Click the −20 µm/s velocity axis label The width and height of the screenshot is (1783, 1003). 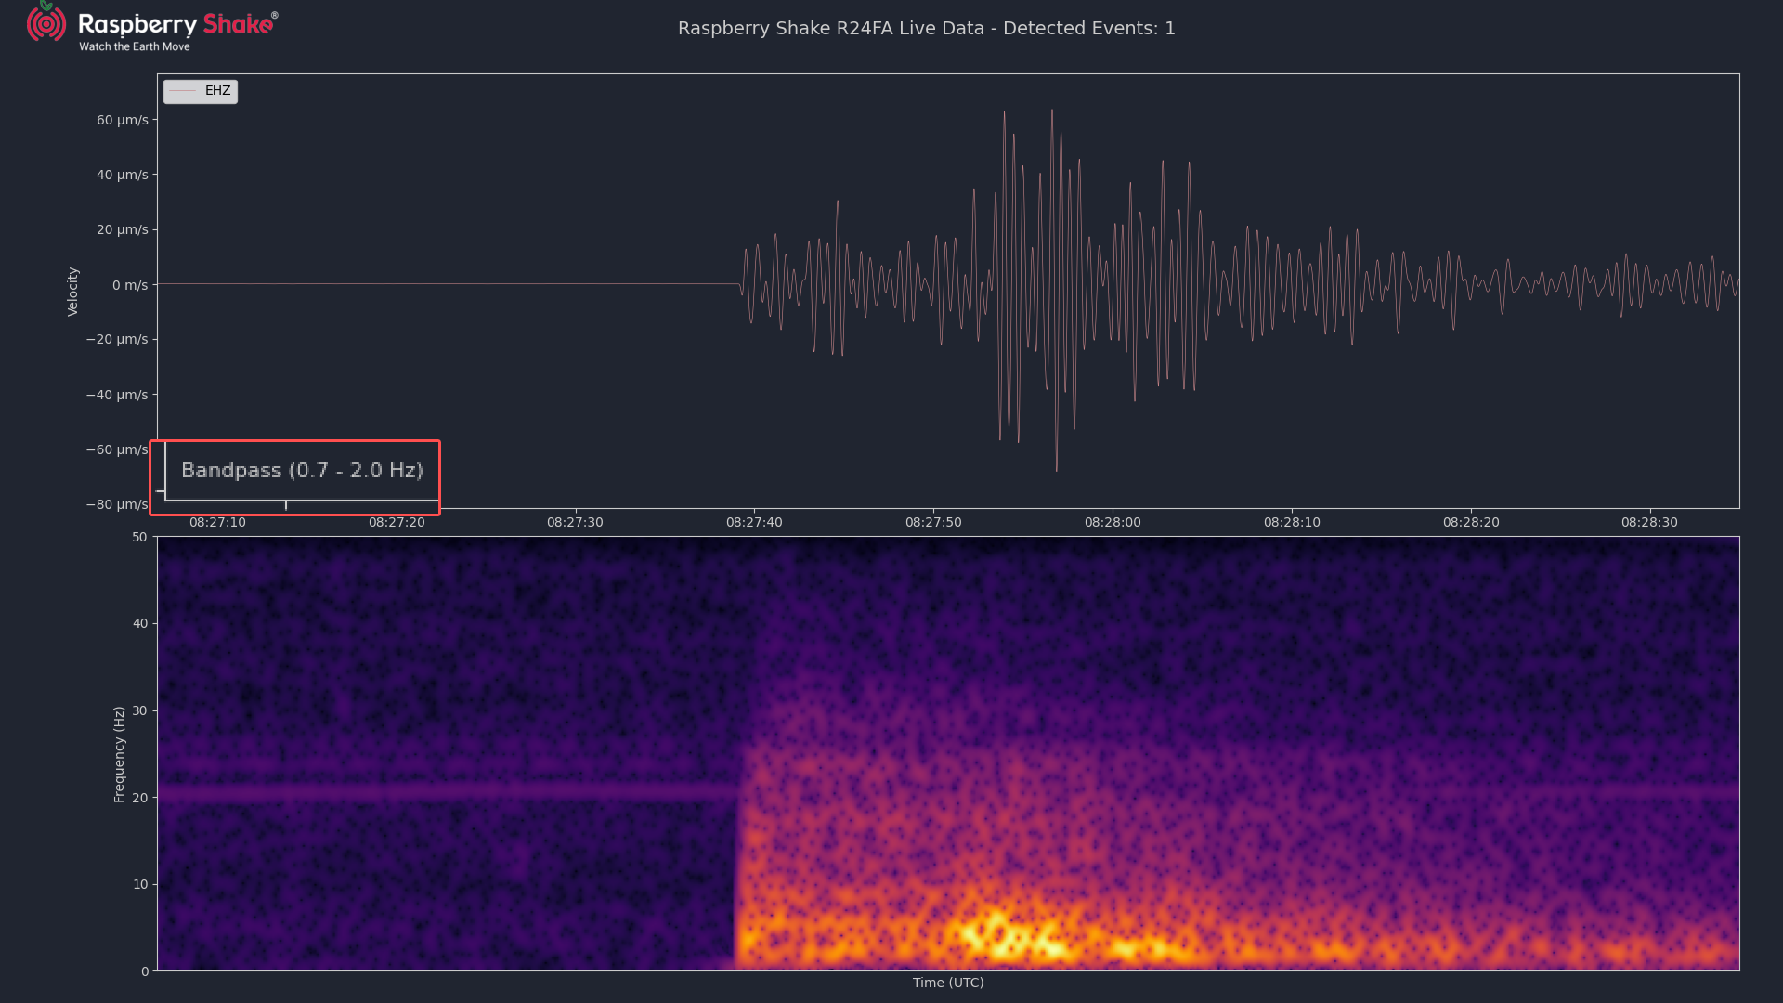pos(117,339)
